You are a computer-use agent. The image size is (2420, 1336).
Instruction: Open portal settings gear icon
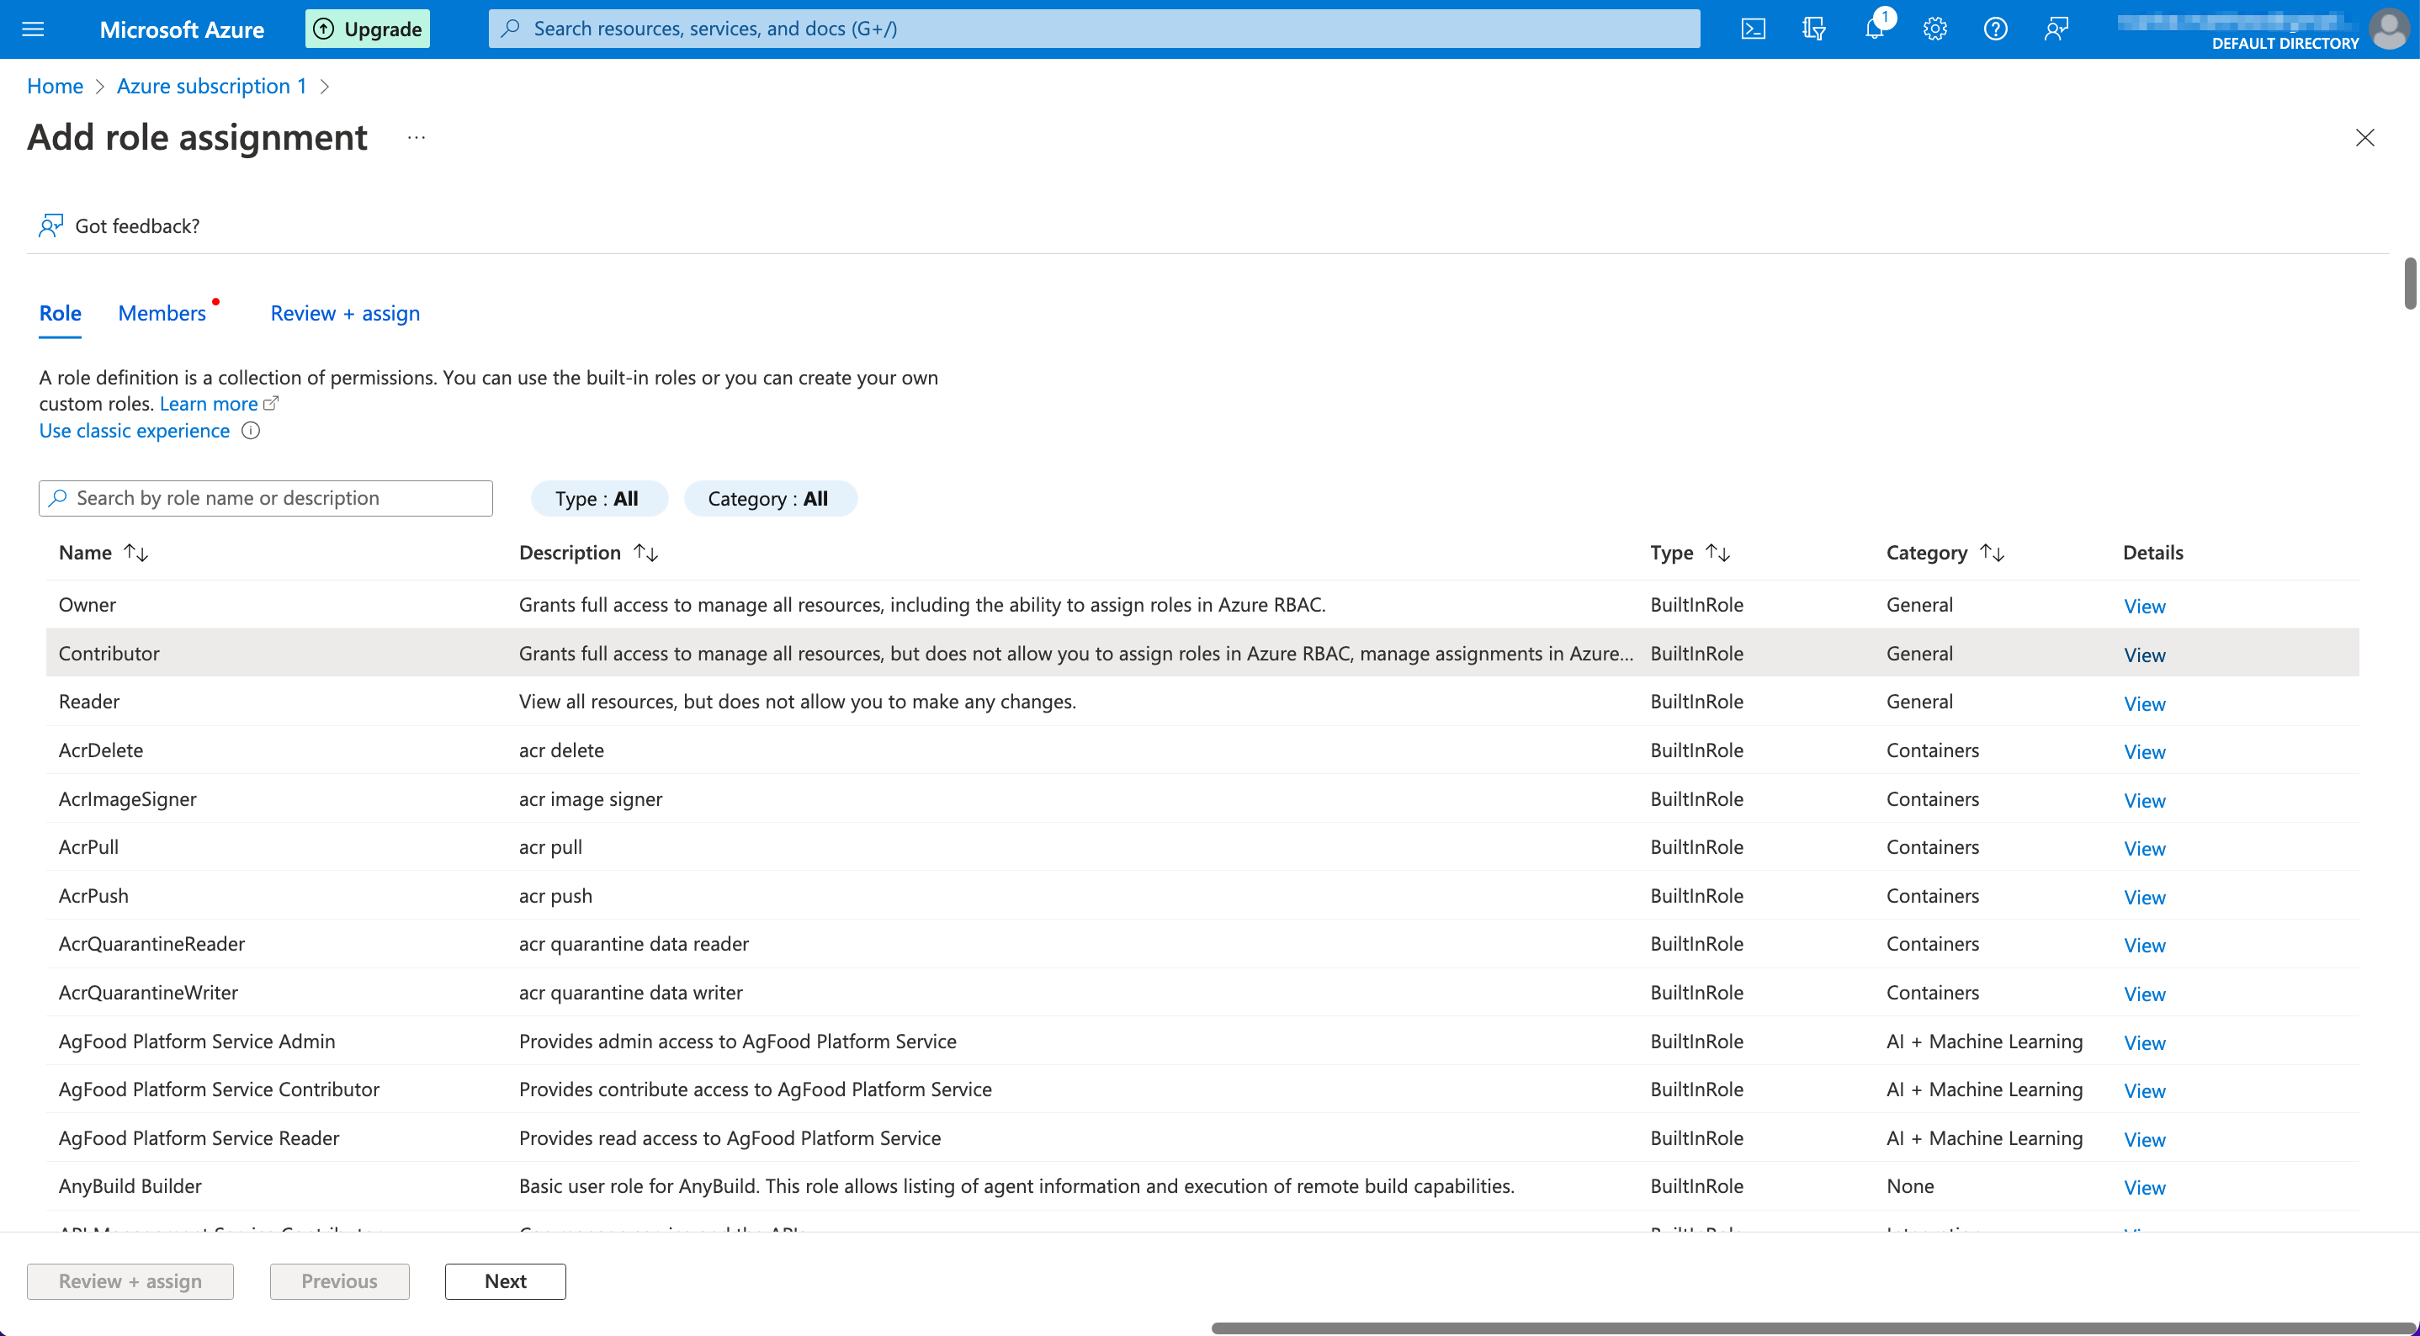(x=1934, y=29)
